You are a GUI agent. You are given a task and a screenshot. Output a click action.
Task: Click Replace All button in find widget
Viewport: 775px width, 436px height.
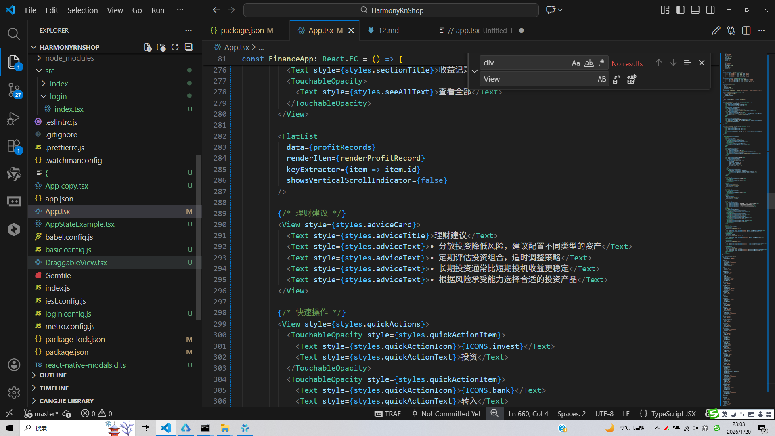(632, 79)
